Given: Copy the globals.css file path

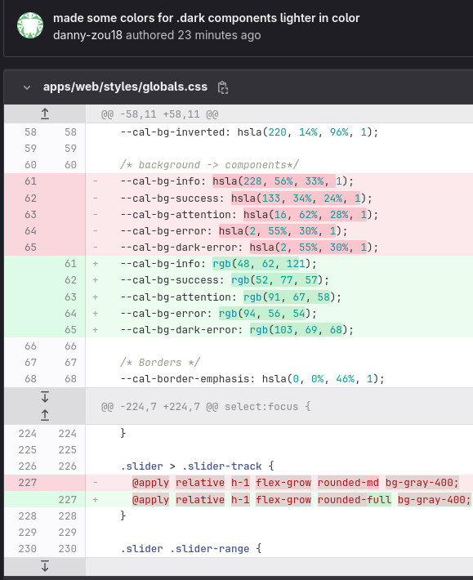Looking at the screenshot, I should [223, 87].
